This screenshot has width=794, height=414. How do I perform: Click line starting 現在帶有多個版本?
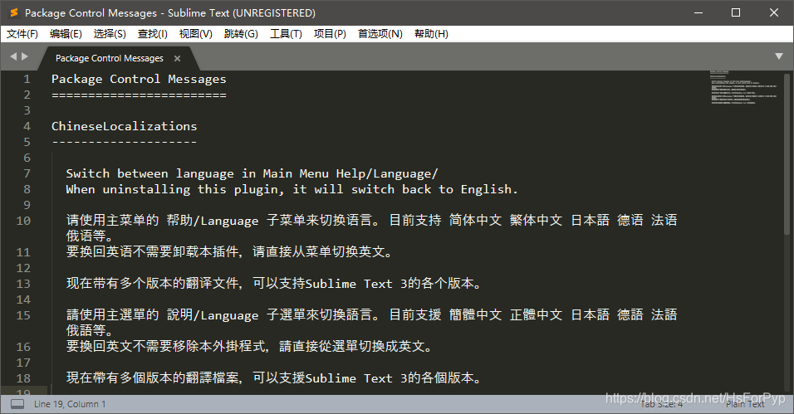[x=274, y=378]
